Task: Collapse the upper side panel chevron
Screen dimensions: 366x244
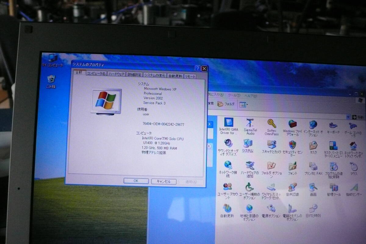Action: [210, 124]
